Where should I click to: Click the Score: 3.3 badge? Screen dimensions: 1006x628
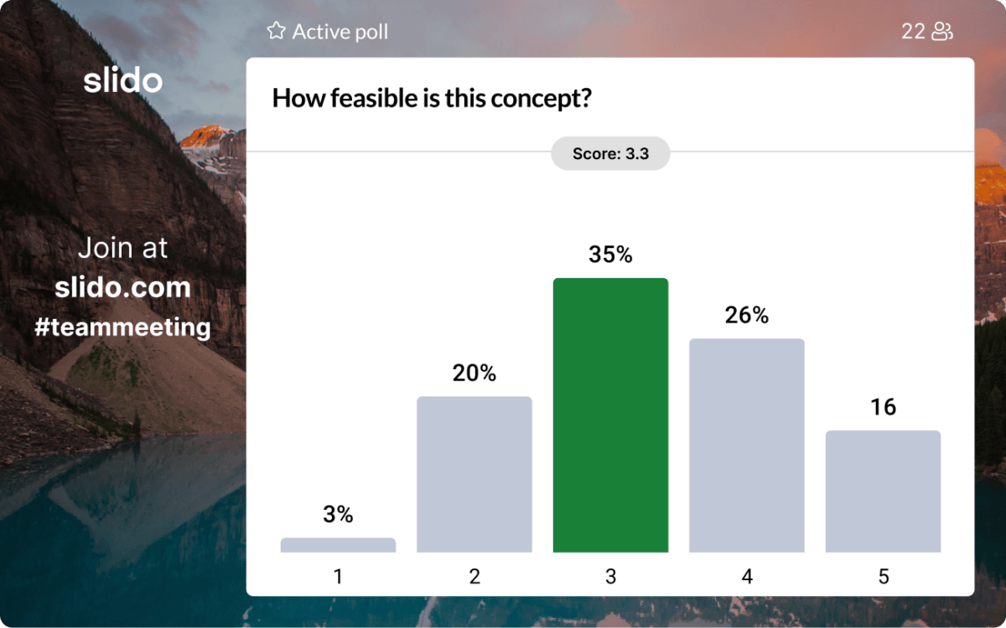610,154
